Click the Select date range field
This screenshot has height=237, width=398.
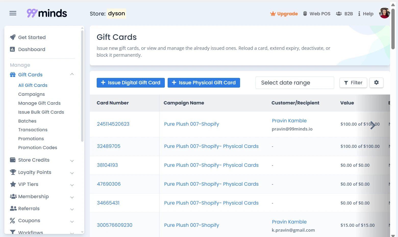[295, 82]
